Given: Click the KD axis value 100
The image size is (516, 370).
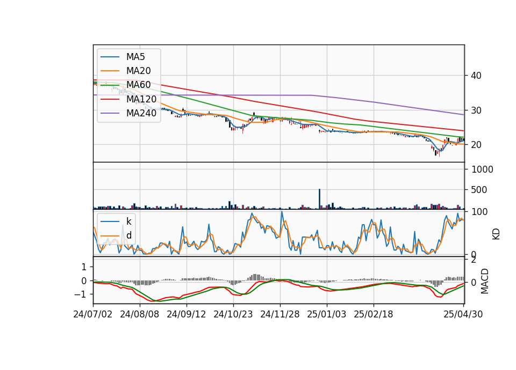Looking at the screenshot, I should [479, 212].
